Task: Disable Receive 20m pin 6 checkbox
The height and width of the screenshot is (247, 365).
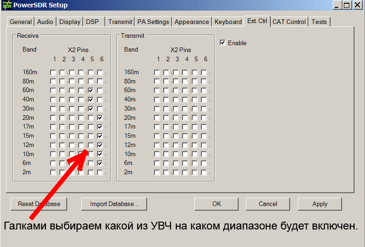Action: 100,118
